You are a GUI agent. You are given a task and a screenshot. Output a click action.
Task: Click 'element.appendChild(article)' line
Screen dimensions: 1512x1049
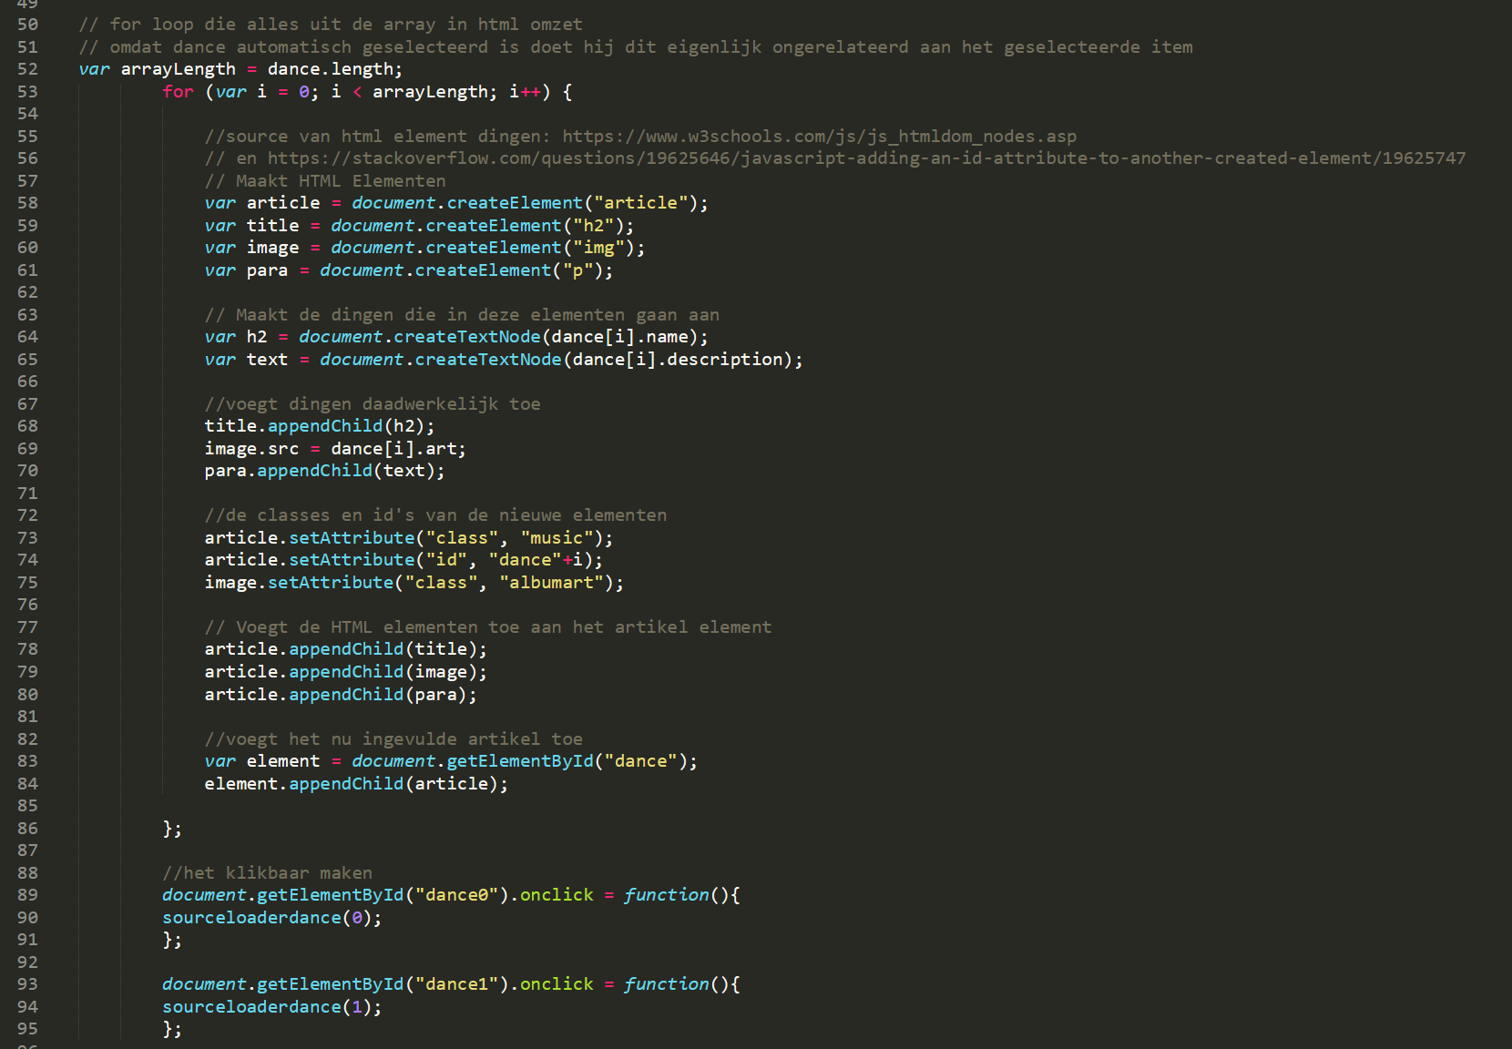click(356, 784)
